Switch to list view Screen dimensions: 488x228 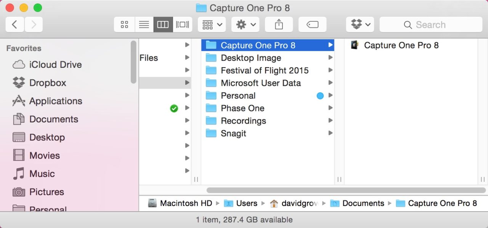pyautogui.click(x=144, y=25)
